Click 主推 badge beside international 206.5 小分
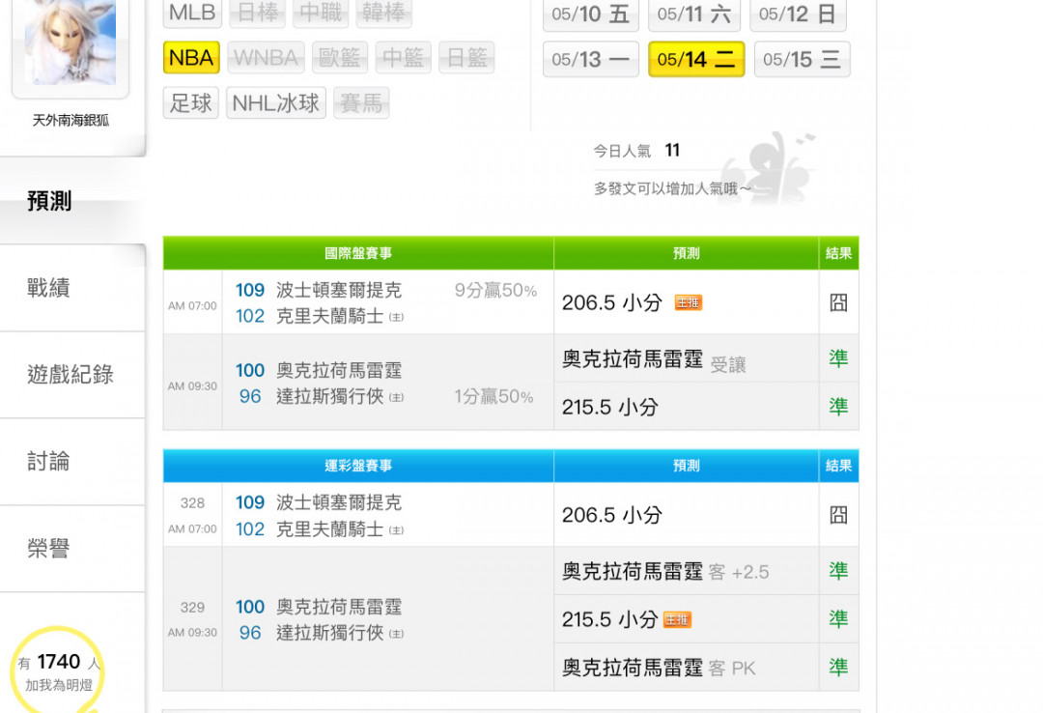This screenshot has height=713, width=1043. (689, 303)
